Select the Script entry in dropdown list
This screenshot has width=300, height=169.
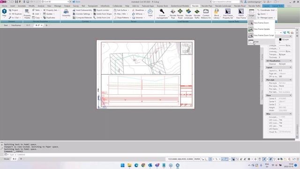[261, 42]
